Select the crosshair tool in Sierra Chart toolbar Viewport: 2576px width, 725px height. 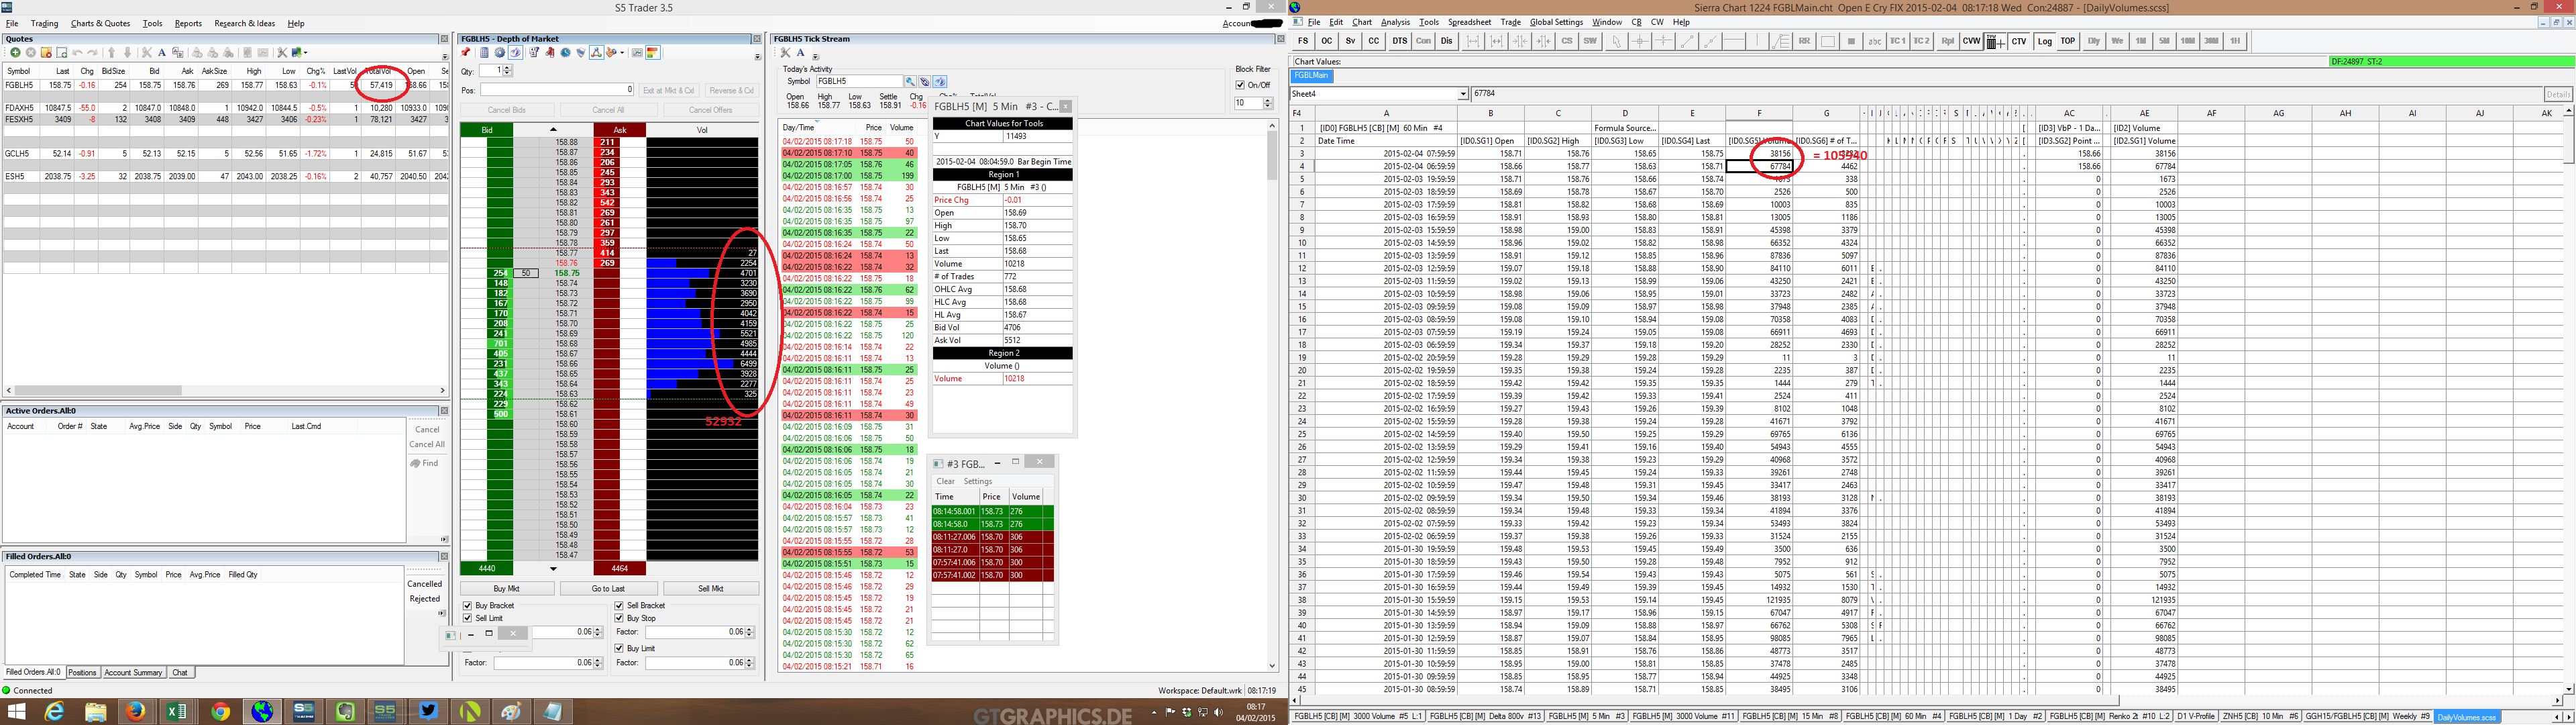(x=1640, y=41)
